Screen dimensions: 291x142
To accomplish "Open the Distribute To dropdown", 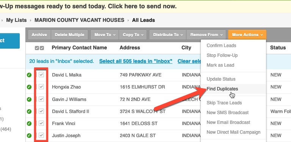I will point(167,35).
